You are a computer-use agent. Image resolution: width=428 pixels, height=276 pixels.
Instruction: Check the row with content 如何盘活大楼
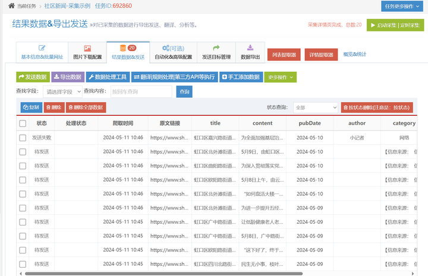tap(23, 194)
